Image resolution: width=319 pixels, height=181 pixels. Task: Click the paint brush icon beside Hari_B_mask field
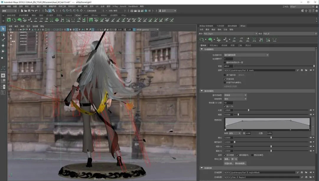(298, 70)
